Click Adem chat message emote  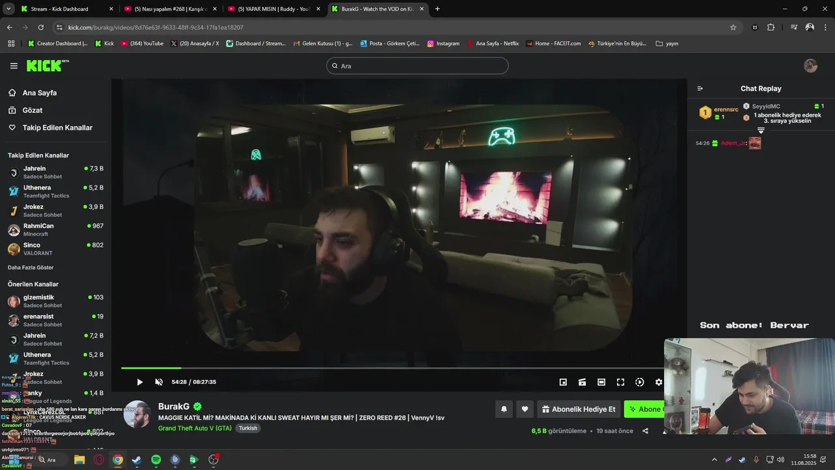point(755,143)
